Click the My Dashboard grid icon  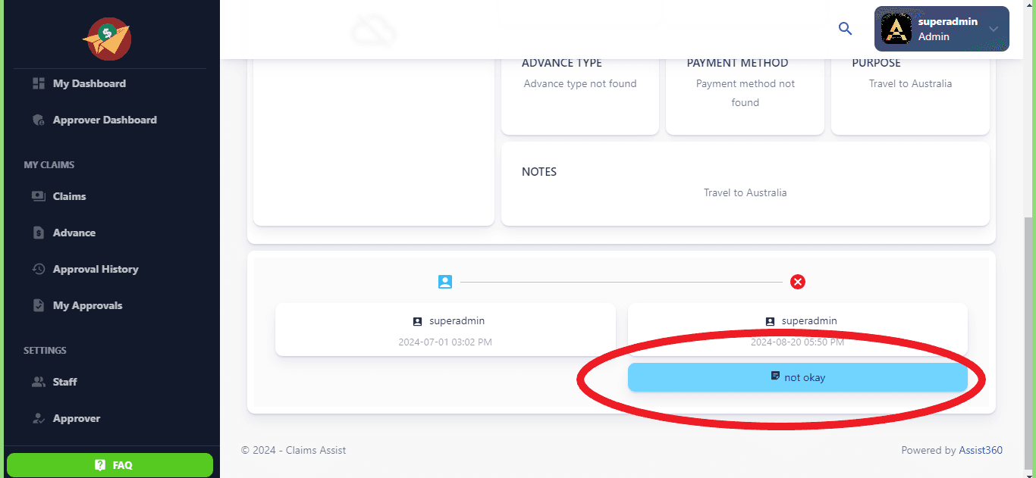[x=39, y=83]
